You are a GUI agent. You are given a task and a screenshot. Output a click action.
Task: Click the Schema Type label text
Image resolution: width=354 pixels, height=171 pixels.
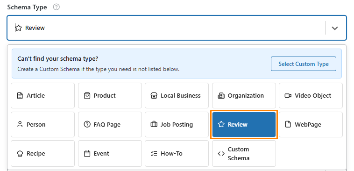[27, 7]
